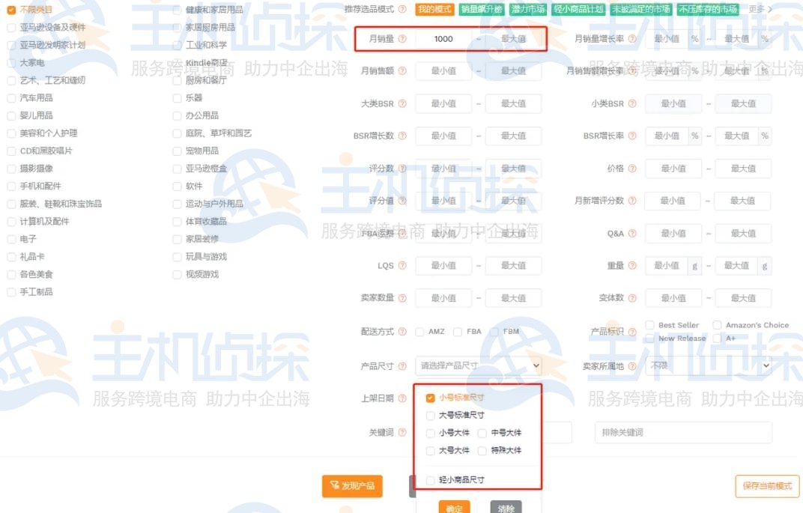Open the 请选择产品尺寸 dropdown
Image resolution: width=803 pixels, height=513 pixels.
(477, 366)
